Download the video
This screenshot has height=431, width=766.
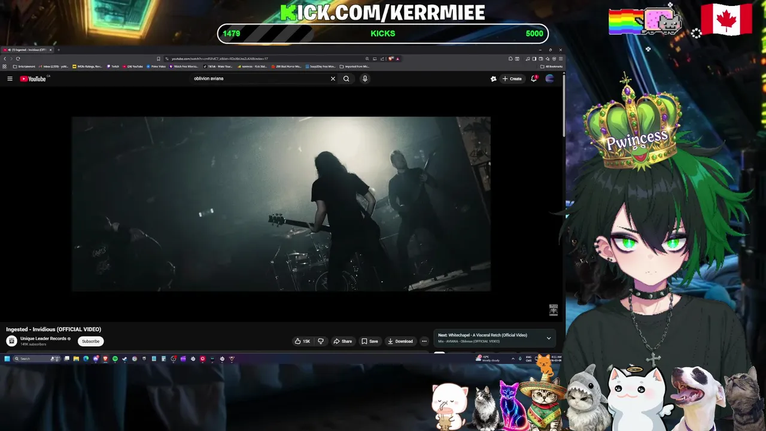(400, 341)
